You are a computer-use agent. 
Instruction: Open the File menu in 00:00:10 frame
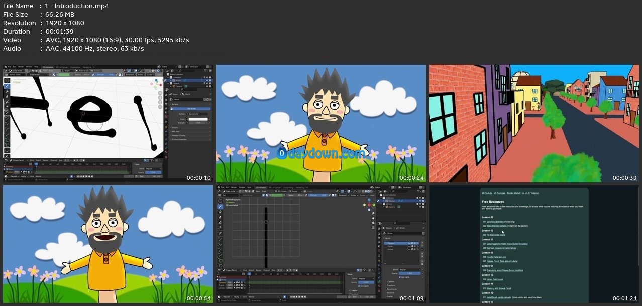click(x=9, y=67)
